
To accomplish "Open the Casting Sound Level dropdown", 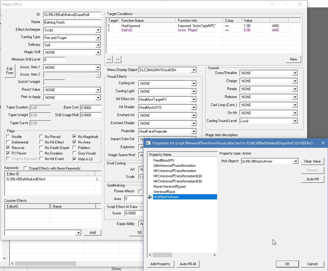I will pyautogui.click(x=294, y=121).
